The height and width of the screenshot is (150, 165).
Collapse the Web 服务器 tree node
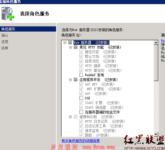pos(65,43)
